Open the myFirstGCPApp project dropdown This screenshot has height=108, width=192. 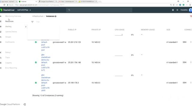[24, 10]
